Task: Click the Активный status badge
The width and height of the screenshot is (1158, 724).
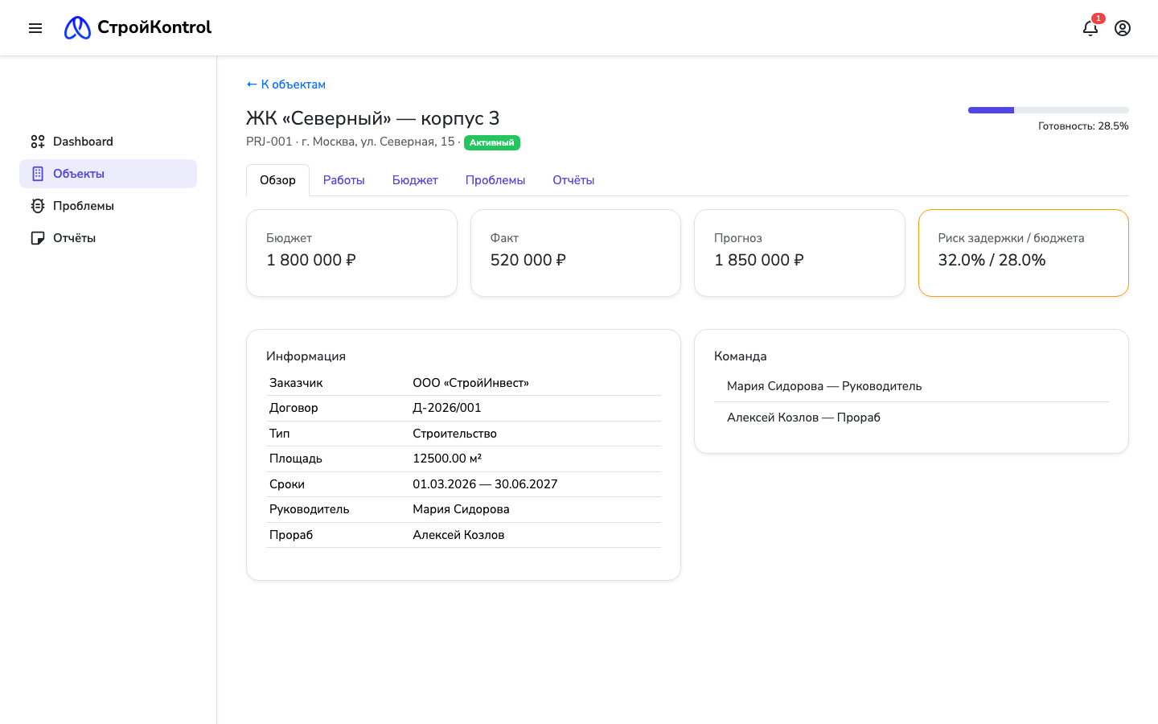Action: pyautogui.click(x=492, y=142)
